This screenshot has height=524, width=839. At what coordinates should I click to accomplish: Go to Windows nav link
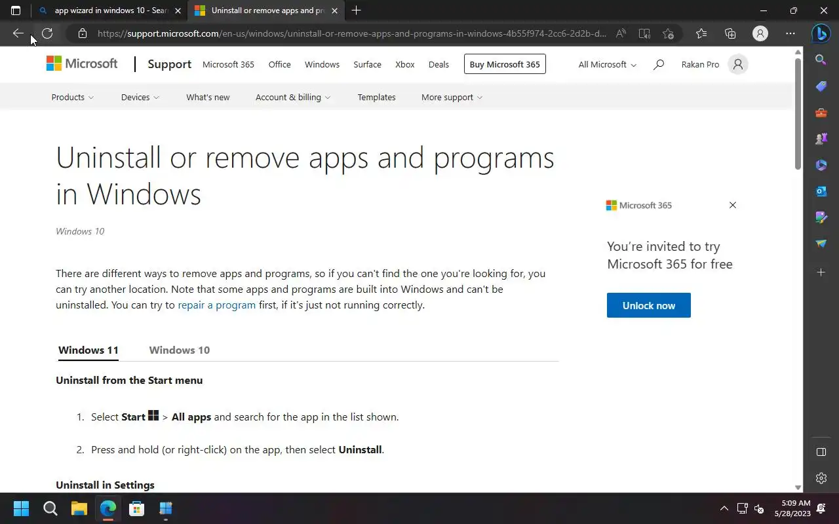click(322, 64)
